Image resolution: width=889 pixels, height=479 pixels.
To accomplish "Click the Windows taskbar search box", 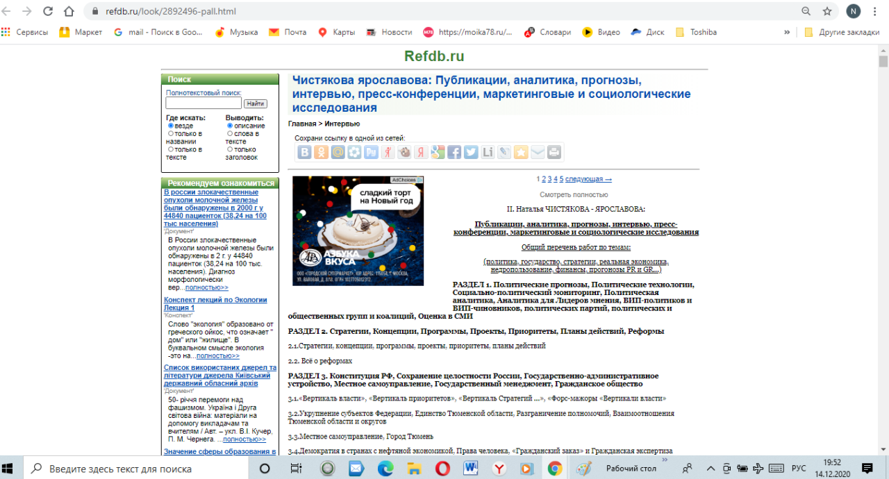I will (138, 468).
